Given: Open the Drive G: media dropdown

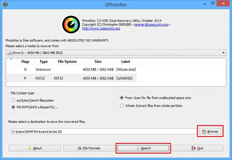Looking at the screenshot, I should (x=116, y=53).
